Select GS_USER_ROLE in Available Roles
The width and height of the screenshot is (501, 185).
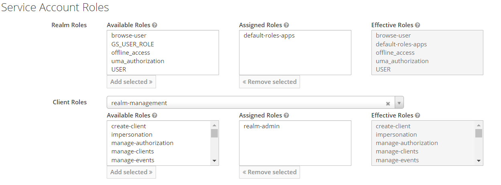[132, 44]
